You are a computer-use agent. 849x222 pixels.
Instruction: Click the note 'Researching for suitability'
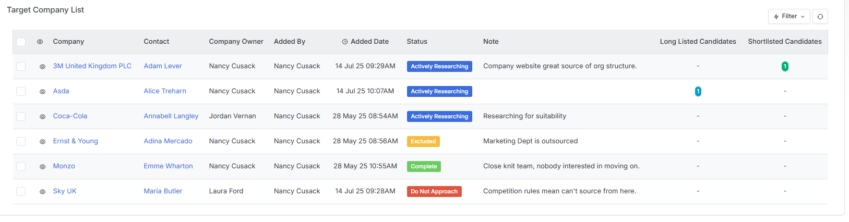pos(524,116)
